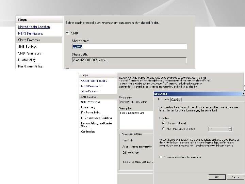Open Shared Folder Location link in upper wizard
This screenshot has height=184, width=245.
click(34, 27)
